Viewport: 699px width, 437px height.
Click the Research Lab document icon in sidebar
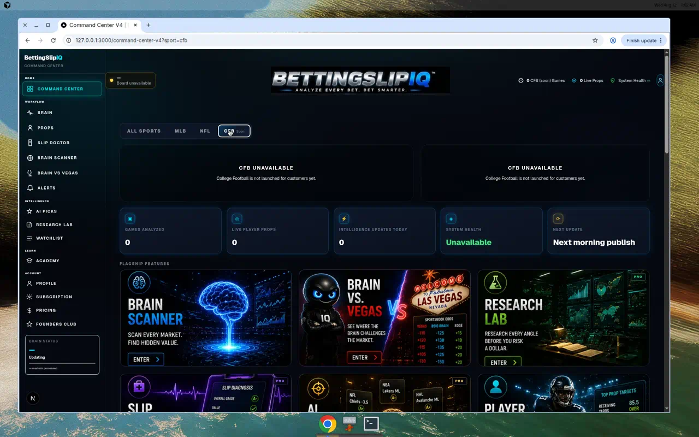(29, 225)
